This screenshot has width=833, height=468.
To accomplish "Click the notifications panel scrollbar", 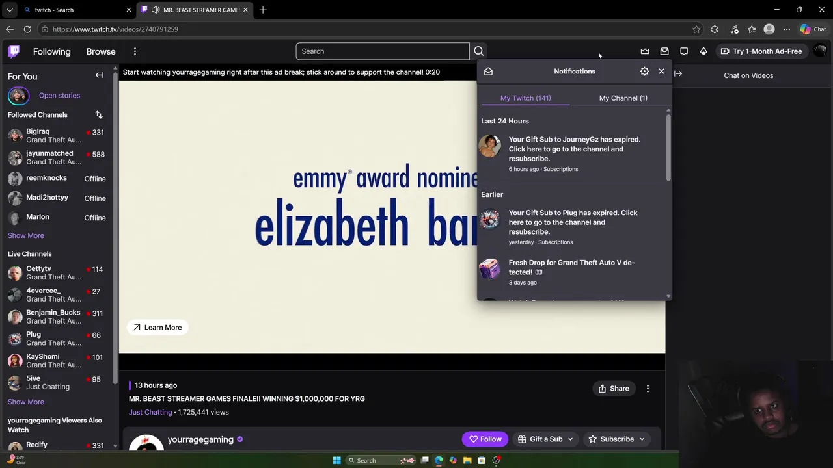I will tap(668, 149).
